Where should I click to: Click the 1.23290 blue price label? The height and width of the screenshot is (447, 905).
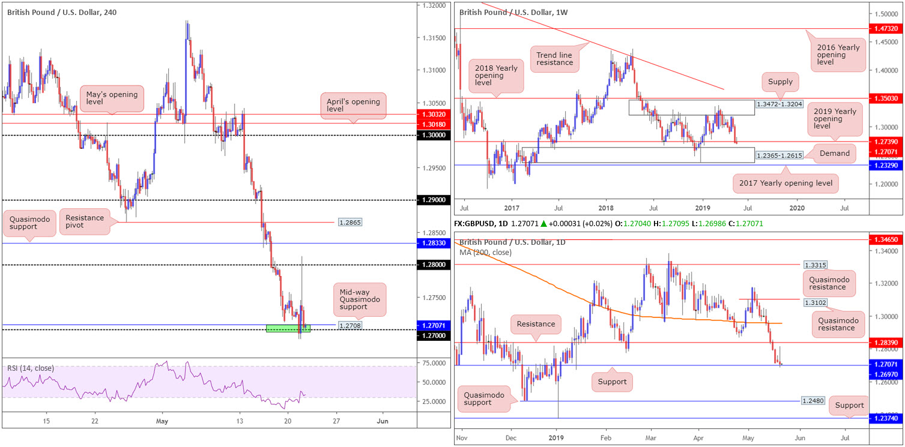point(886,165)
